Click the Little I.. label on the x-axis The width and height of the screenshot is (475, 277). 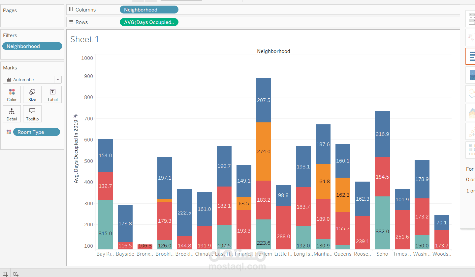(x=283, y=254)
